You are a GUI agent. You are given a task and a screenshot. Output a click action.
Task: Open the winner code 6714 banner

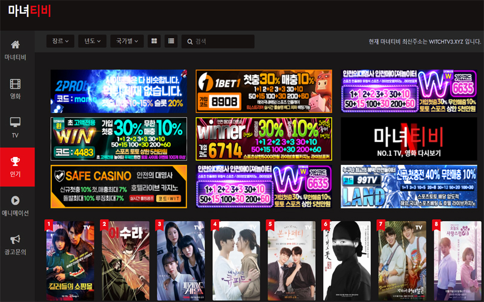(x=264, y=139)
